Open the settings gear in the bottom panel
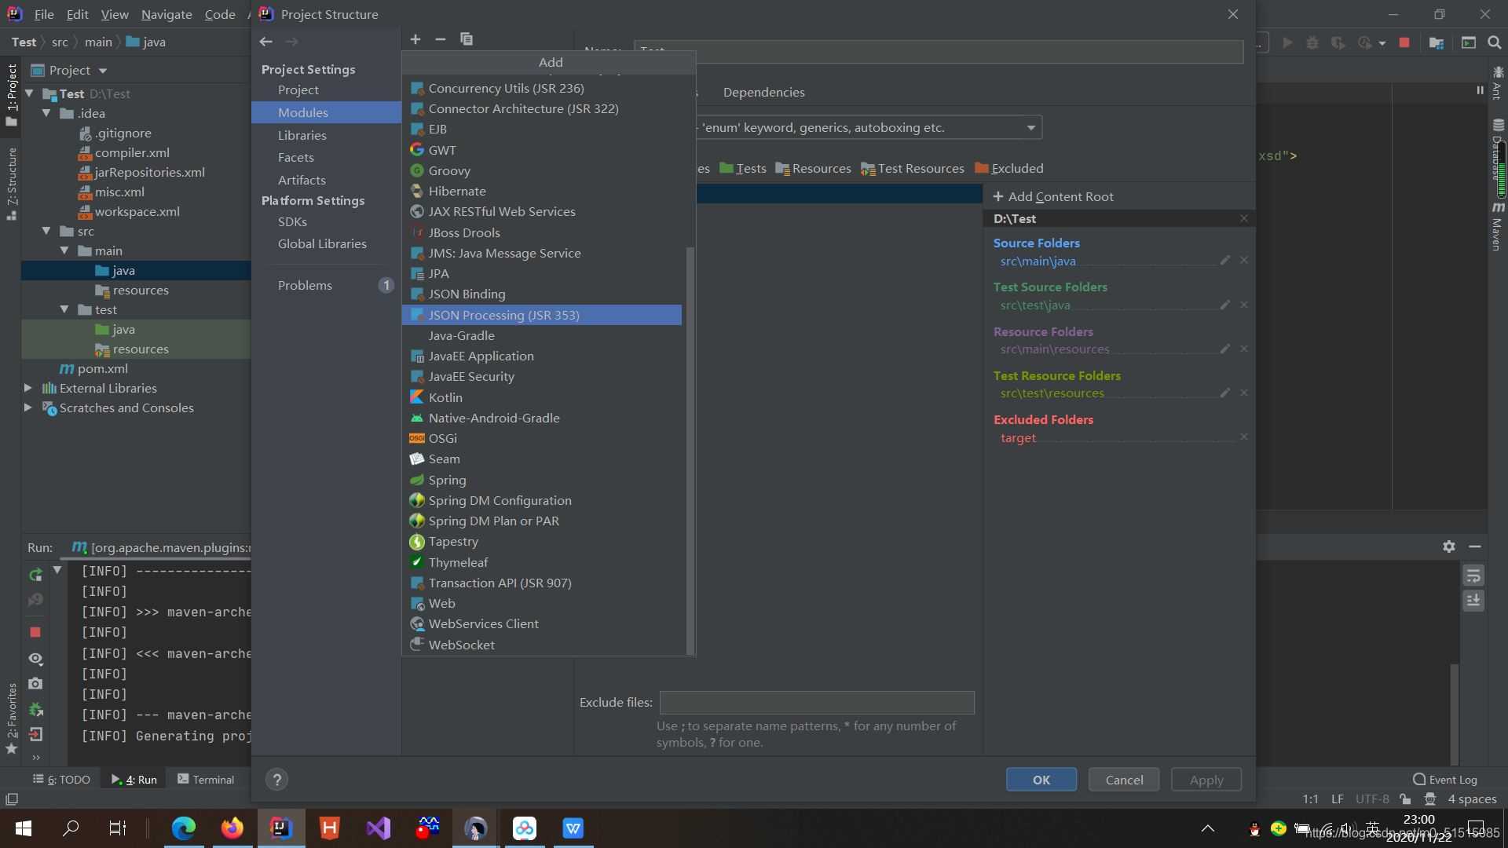 click(x=1449, y=546)
